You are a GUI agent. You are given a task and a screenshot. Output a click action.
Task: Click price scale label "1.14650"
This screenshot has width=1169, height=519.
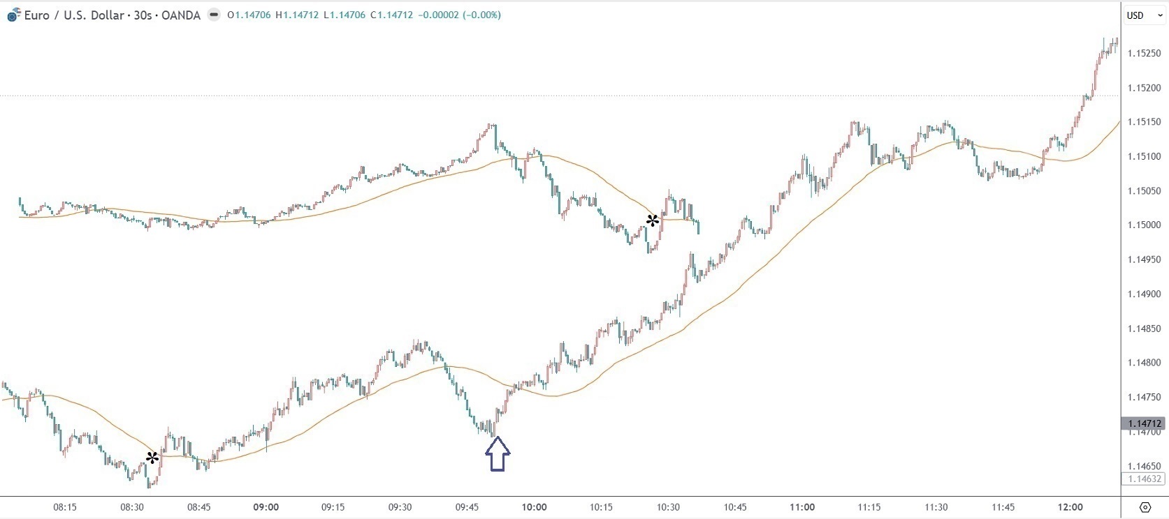click(1144, 466)
